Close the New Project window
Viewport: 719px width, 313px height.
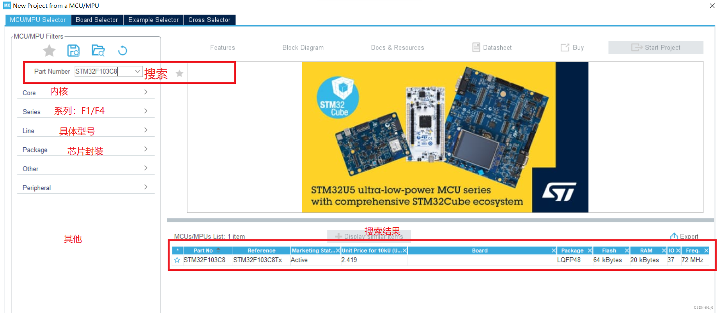click(712, 6)
